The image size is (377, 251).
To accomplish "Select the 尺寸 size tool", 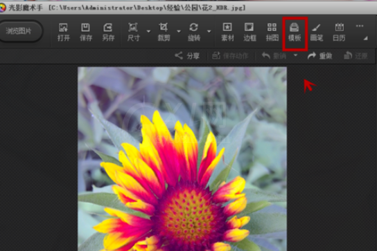I will click(x=133, y=32).
